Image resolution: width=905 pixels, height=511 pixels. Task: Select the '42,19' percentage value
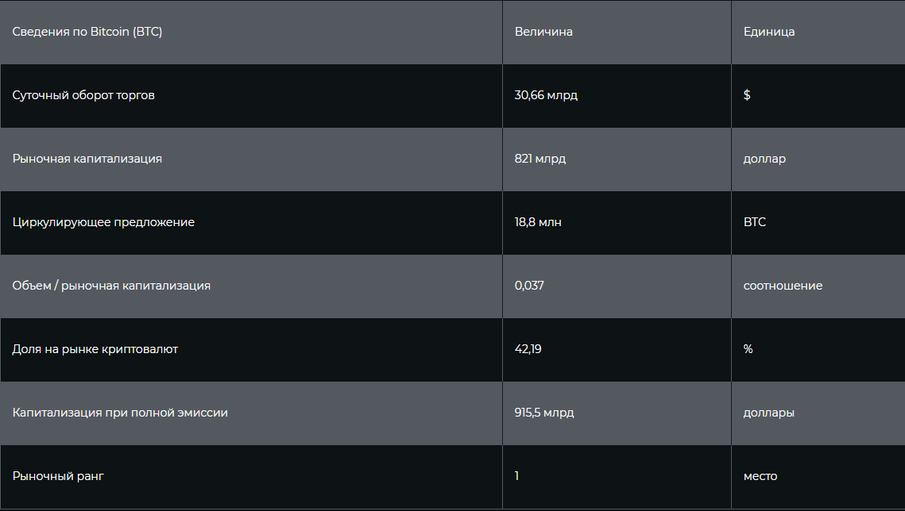click(x=528, y=349)
